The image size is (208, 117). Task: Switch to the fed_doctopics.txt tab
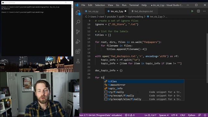[143, 11]
